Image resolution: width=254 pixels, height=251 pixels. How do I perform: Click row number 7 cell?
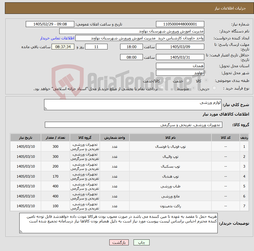click(x=244, y=206)
